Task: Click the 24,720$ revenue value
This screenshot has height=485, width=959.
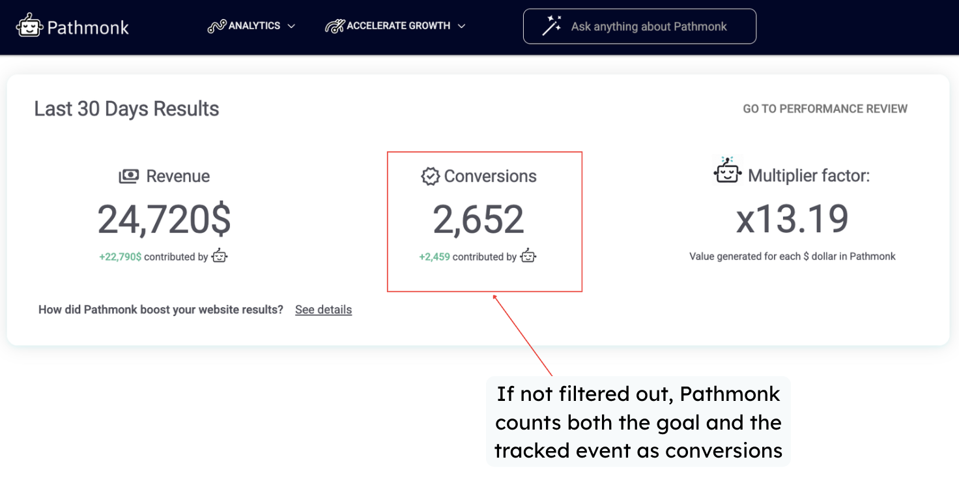Action: (x=164, y=220)
